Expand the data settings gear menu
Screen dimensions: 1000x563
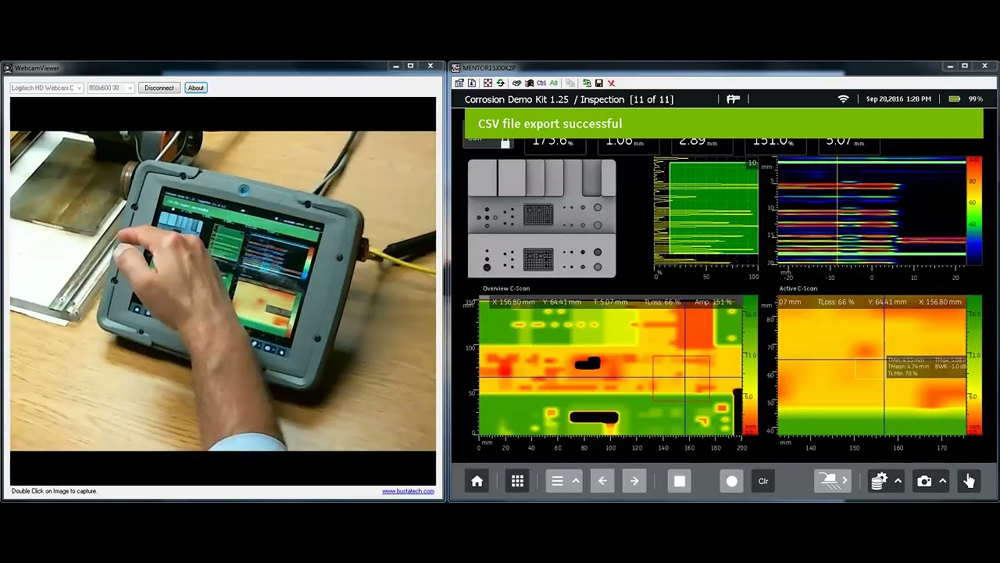pos(887,481)
